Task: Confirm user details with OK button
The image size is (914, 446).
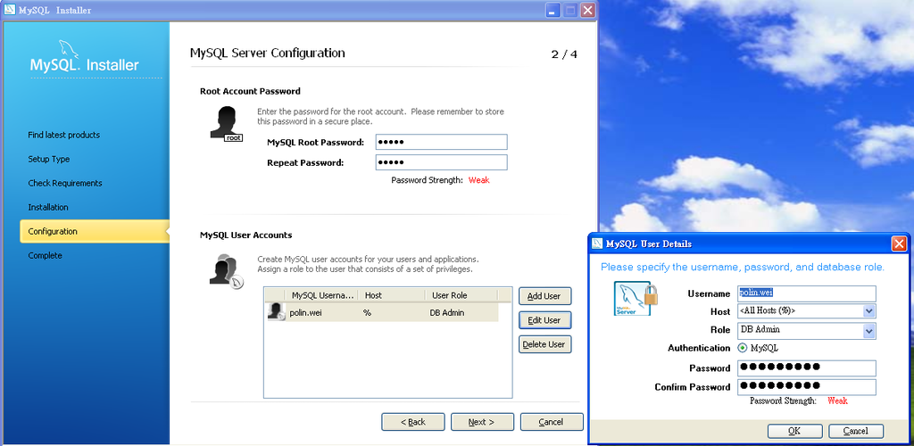Action: [795, 432]
